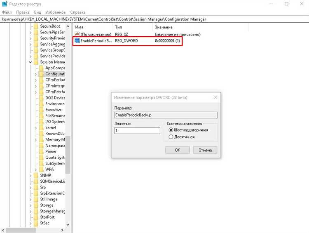Open the Файл menu
Image resolution: width=309 pixels, height=233 pixels.
[7, 13]
